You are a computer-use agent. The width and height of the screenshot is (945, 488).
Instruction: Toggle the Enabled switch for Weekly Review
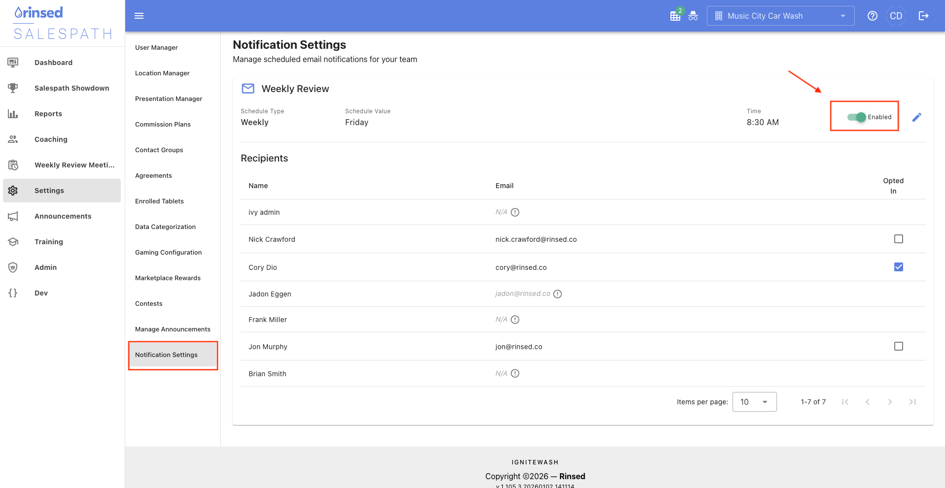click(x=857, y=117)
